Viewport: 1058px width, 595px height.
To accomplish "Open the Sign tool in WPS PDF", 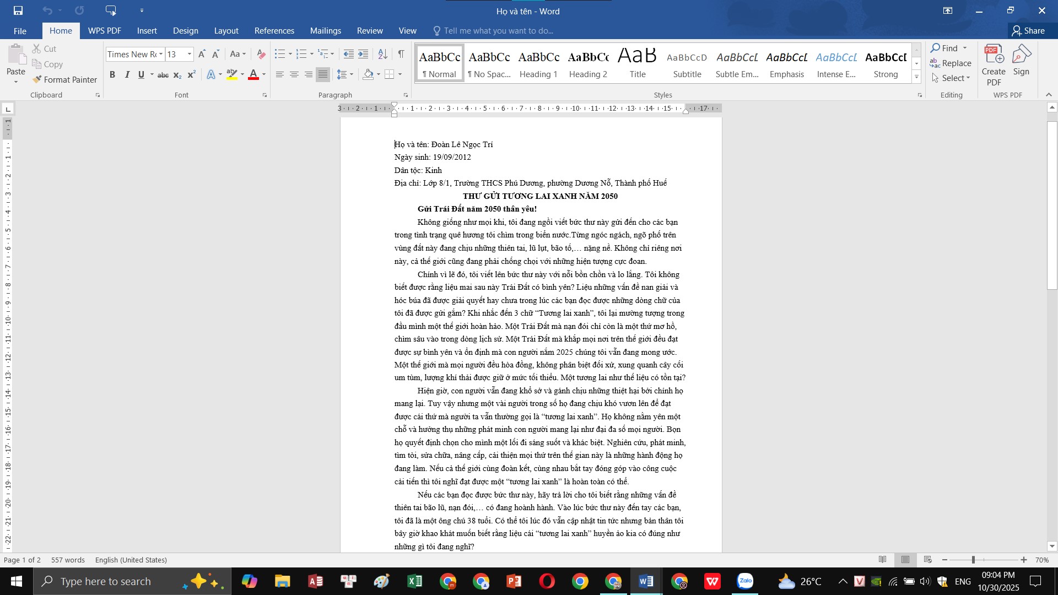I will click(1021, 59).
